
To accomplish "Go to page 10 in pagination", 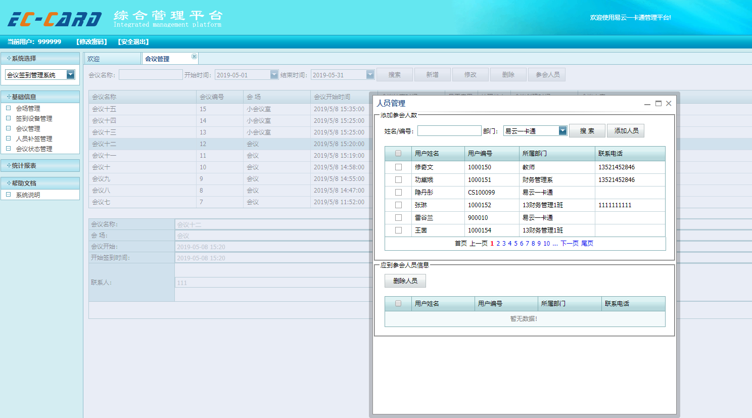I will click(546, 244).
